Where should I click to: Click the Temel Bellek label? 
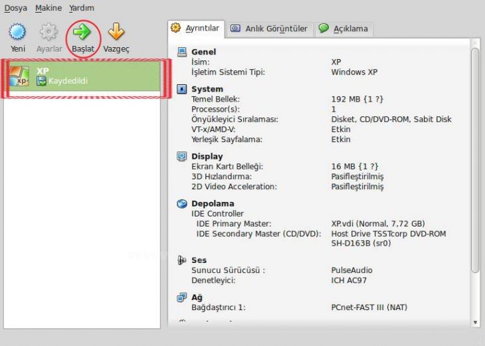pyautogui.click(x=215, y=100)
